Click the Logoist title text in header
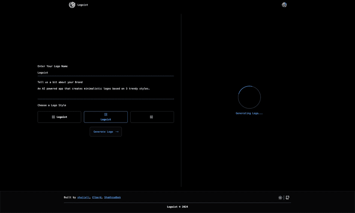 [83, 5]
